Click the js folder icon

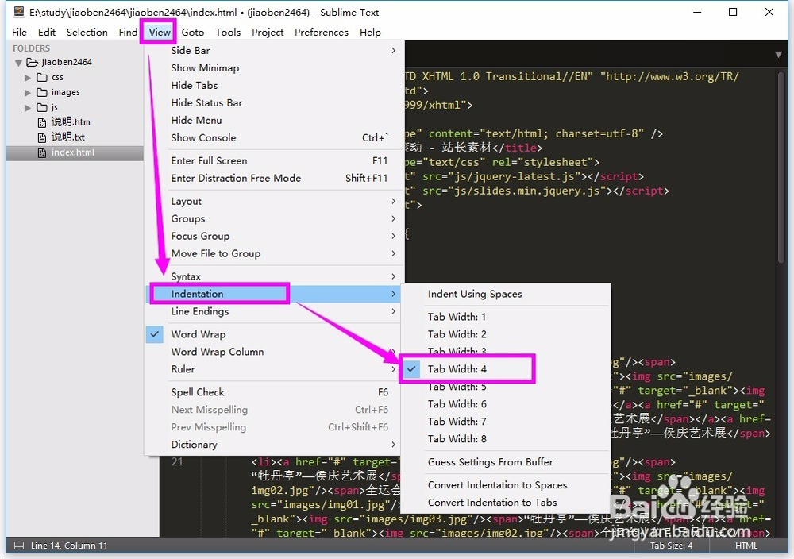pos(43,107)
